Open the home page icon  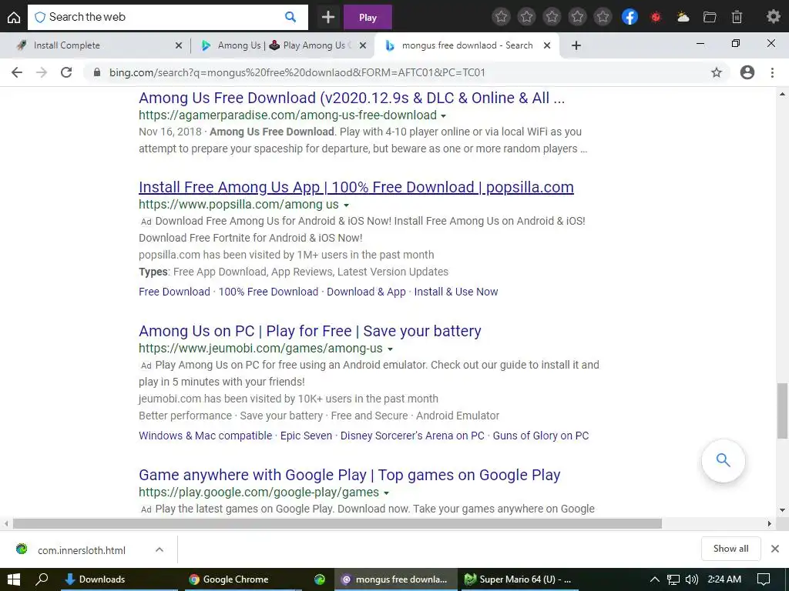14,18
